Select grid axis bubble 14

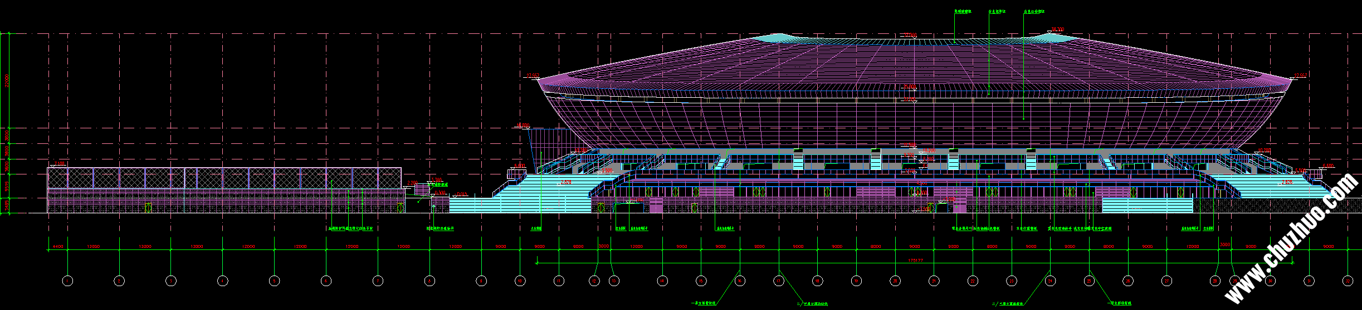pyautogui.click(x=662, y=281)
